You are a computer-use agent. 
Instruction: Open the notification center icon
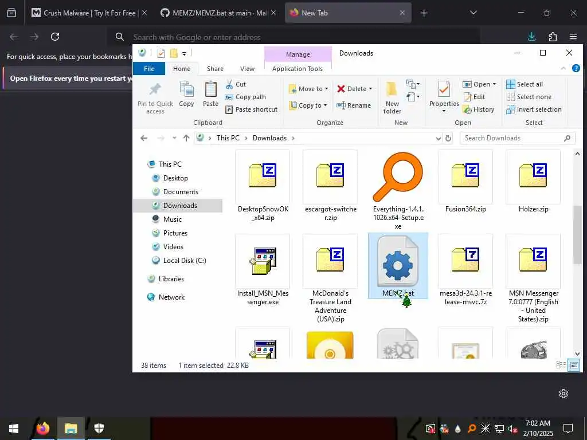pos(568,429)
